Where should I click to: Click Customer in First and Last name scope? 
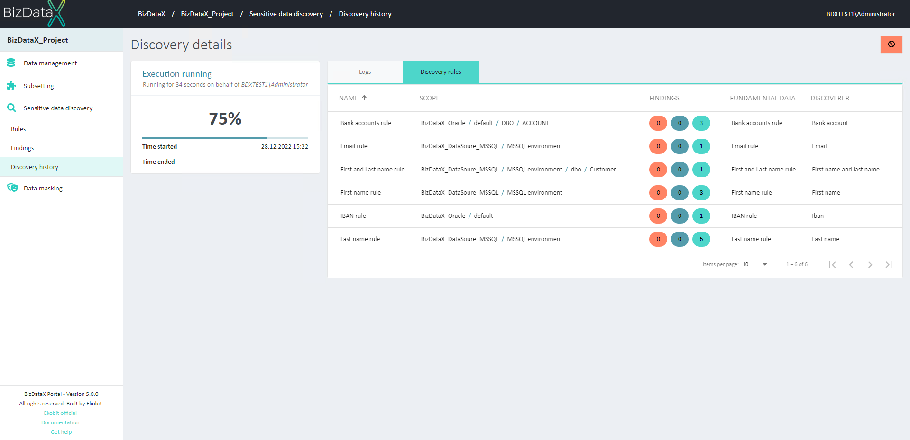(x=603, y=169)
